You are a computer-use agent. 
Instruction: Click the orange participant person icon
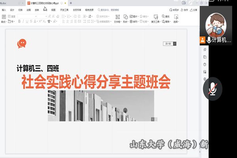coord(203,40)
